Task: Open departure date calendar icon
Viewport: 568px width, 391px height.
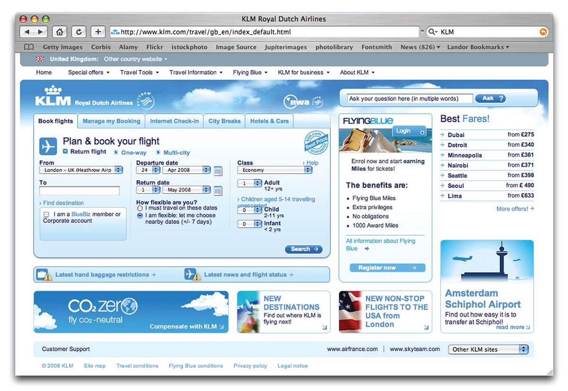Action: pyautogui.click(x=218, y=171)
